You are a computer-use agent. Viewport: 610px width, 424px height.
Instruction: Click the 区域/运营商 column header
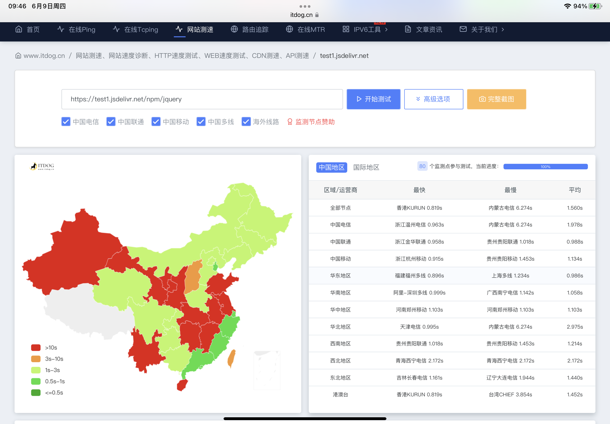340,190
